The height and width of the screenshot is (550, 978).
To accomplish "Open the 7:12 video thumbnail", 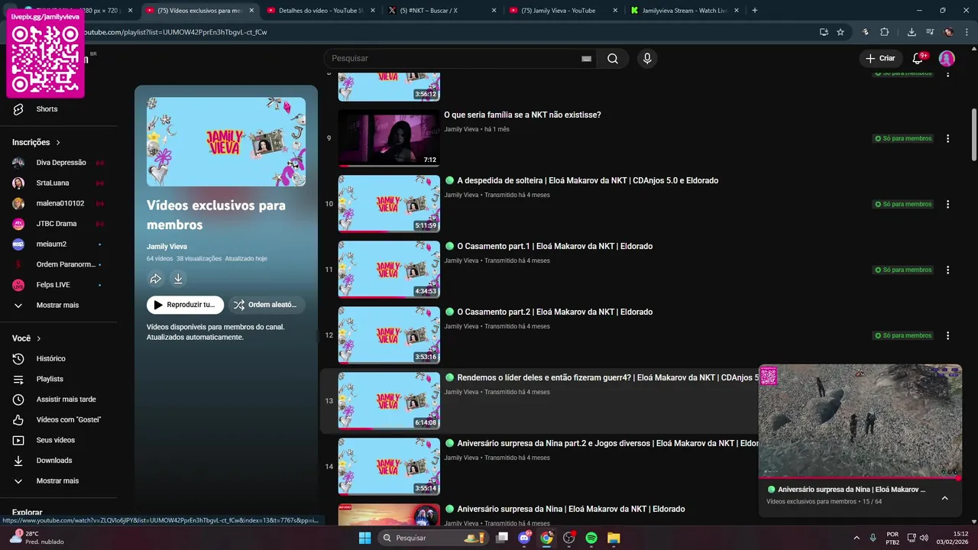I will coord(389,138).
